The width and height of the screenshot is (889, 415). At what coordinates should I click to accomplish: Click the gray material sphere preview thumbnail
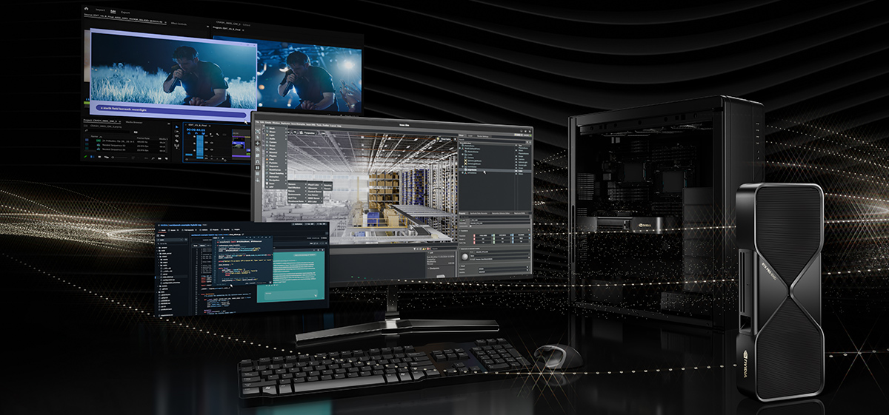click(x=465, y=257)
